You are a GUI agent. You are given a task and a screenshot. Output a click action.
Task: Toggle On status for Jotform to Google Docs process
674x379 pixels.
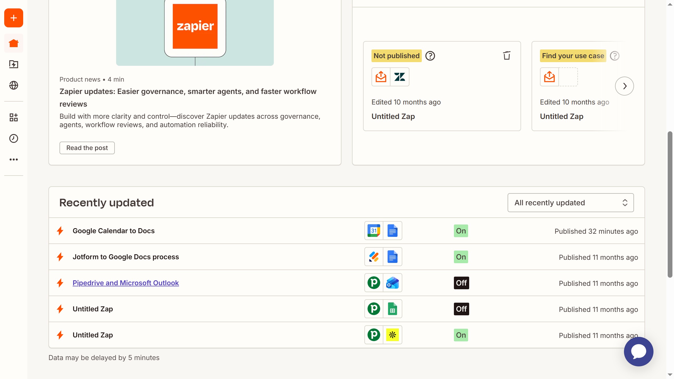coord(461,257)
